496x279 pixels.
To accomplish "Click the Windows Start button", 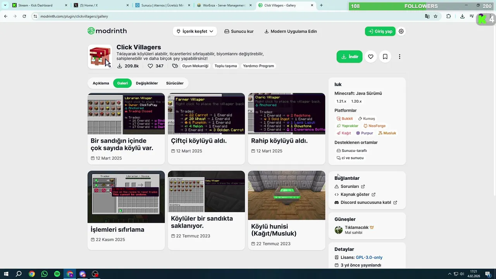I will pos(6,274).
